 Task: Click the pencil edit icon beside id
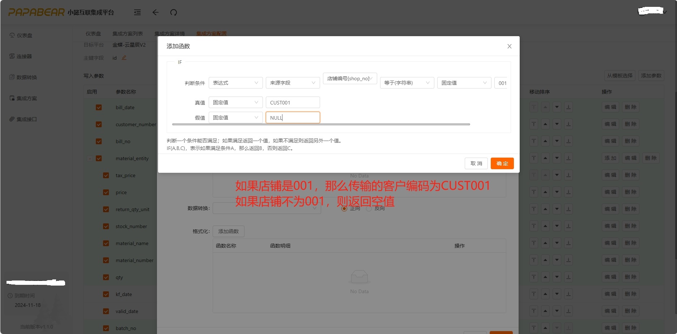tap(124, 58)
